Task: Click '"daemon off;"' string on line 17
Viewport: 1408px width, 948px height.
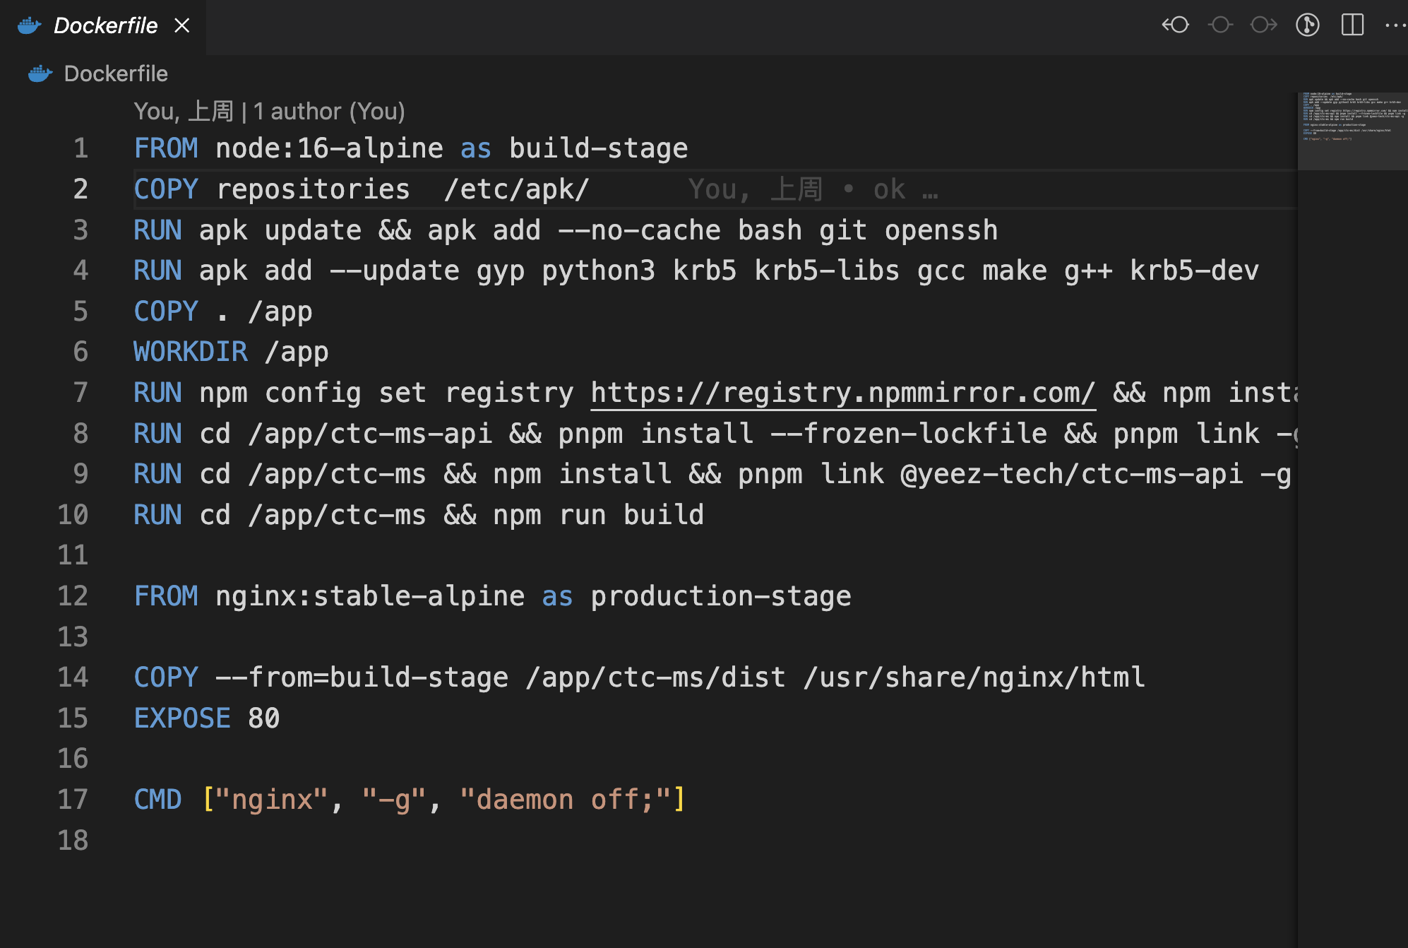Action: [565, 800]
